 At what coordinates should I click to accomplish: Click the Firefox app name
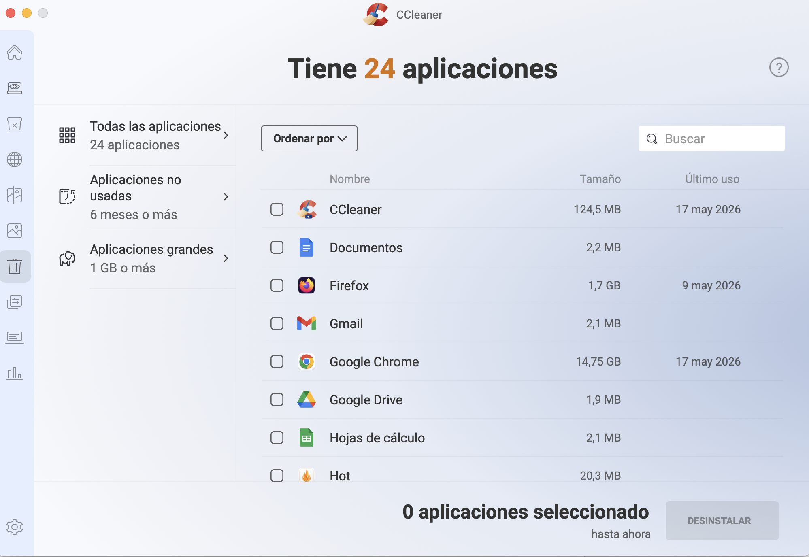click(x=349, y=286)
